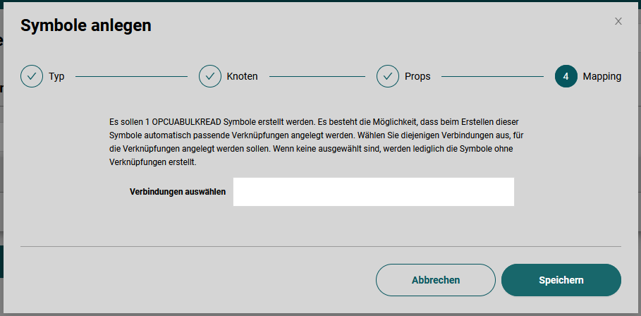Click the dimmed background left of the dialog
The image size is (641, 316).
click(x=1, y=176)
